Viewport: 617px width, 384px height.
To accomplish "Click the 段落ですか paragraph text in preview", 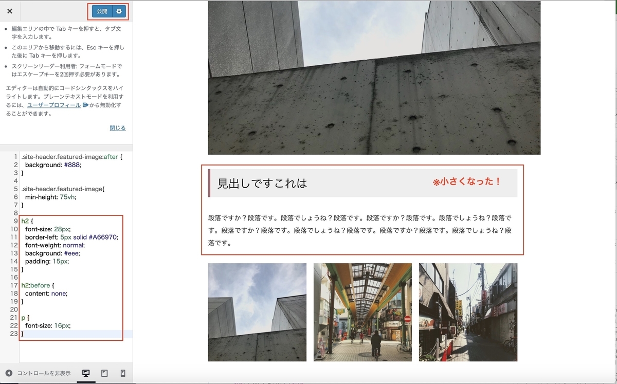I will coord(360,230).
